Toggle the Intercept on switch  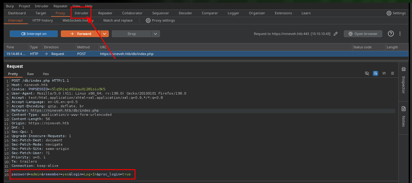point(34,34)
